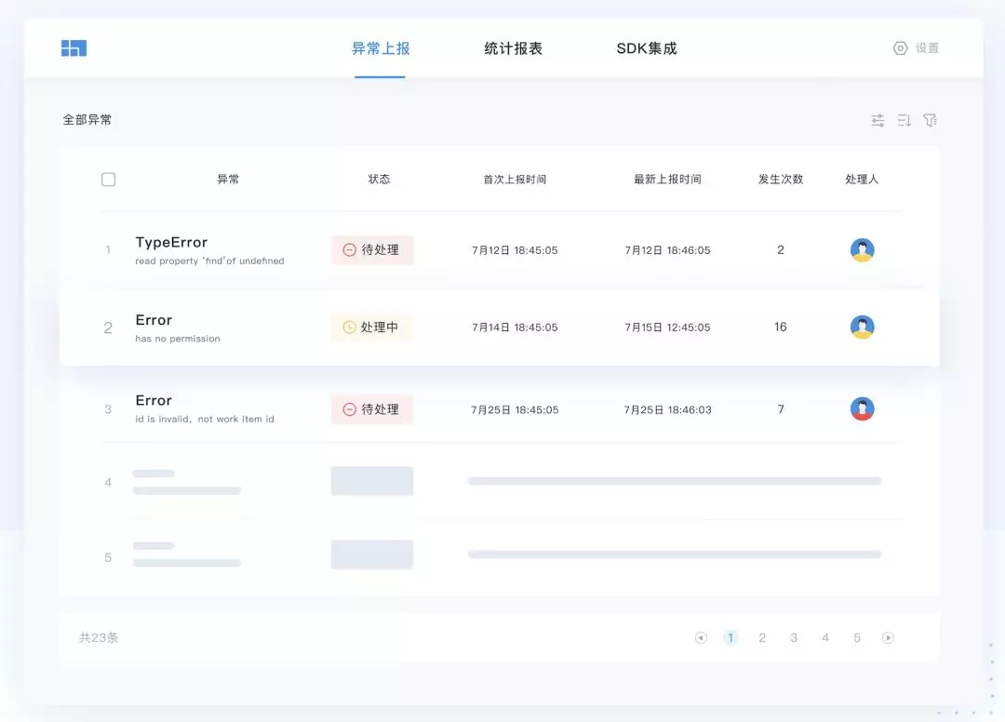Click occurrence count 2 in TypeError row
1005x722 pixels.
pyautogui.click(x=780, y=250)
